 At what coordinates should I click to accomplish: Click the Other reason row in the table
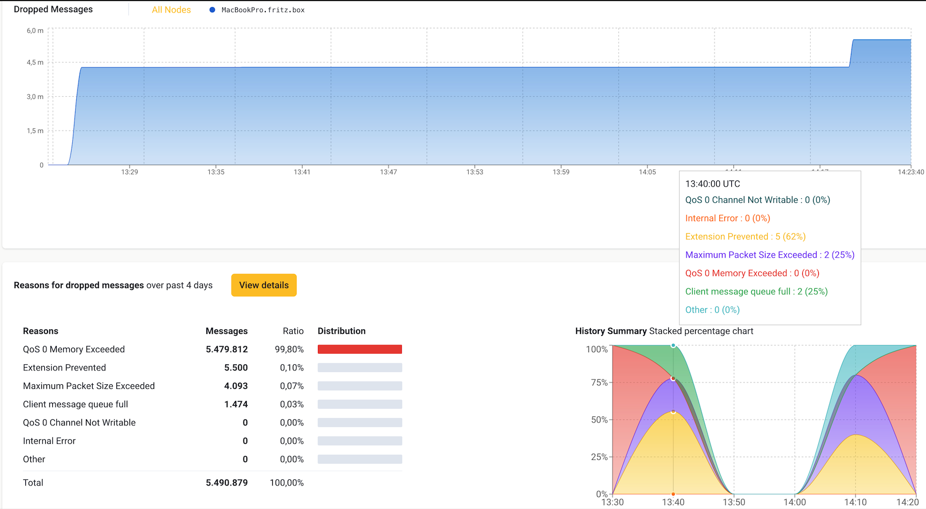[x=212, y=459]
